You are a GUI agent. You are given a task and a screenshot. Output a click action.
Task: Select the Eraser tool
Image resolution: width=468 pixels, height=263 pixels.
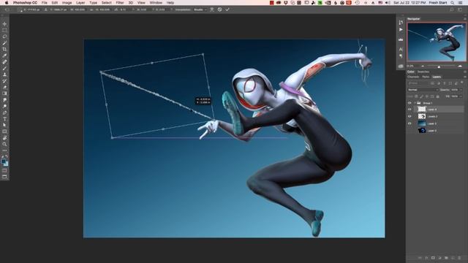[4, 87]
